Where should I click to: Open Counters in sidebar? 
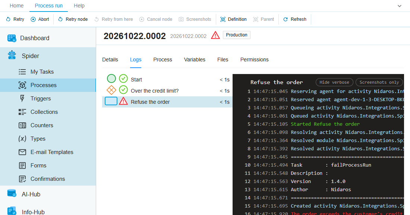click(x=42, y=125)
